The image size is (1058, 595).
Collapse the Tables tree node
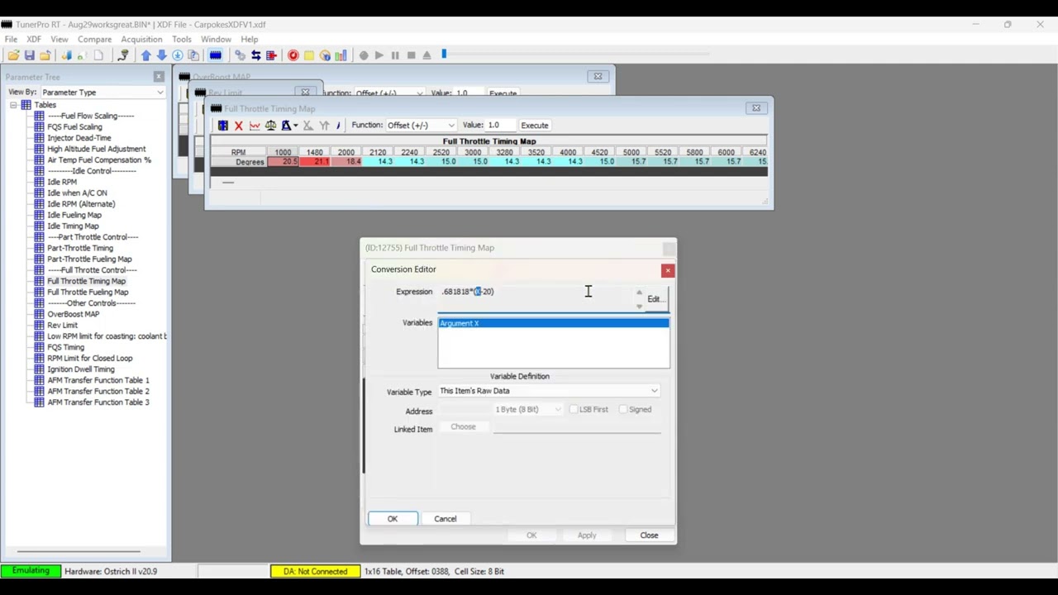coord(13,105)
